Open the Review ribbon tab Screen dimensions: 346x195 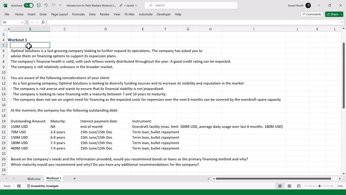point(104,14)
